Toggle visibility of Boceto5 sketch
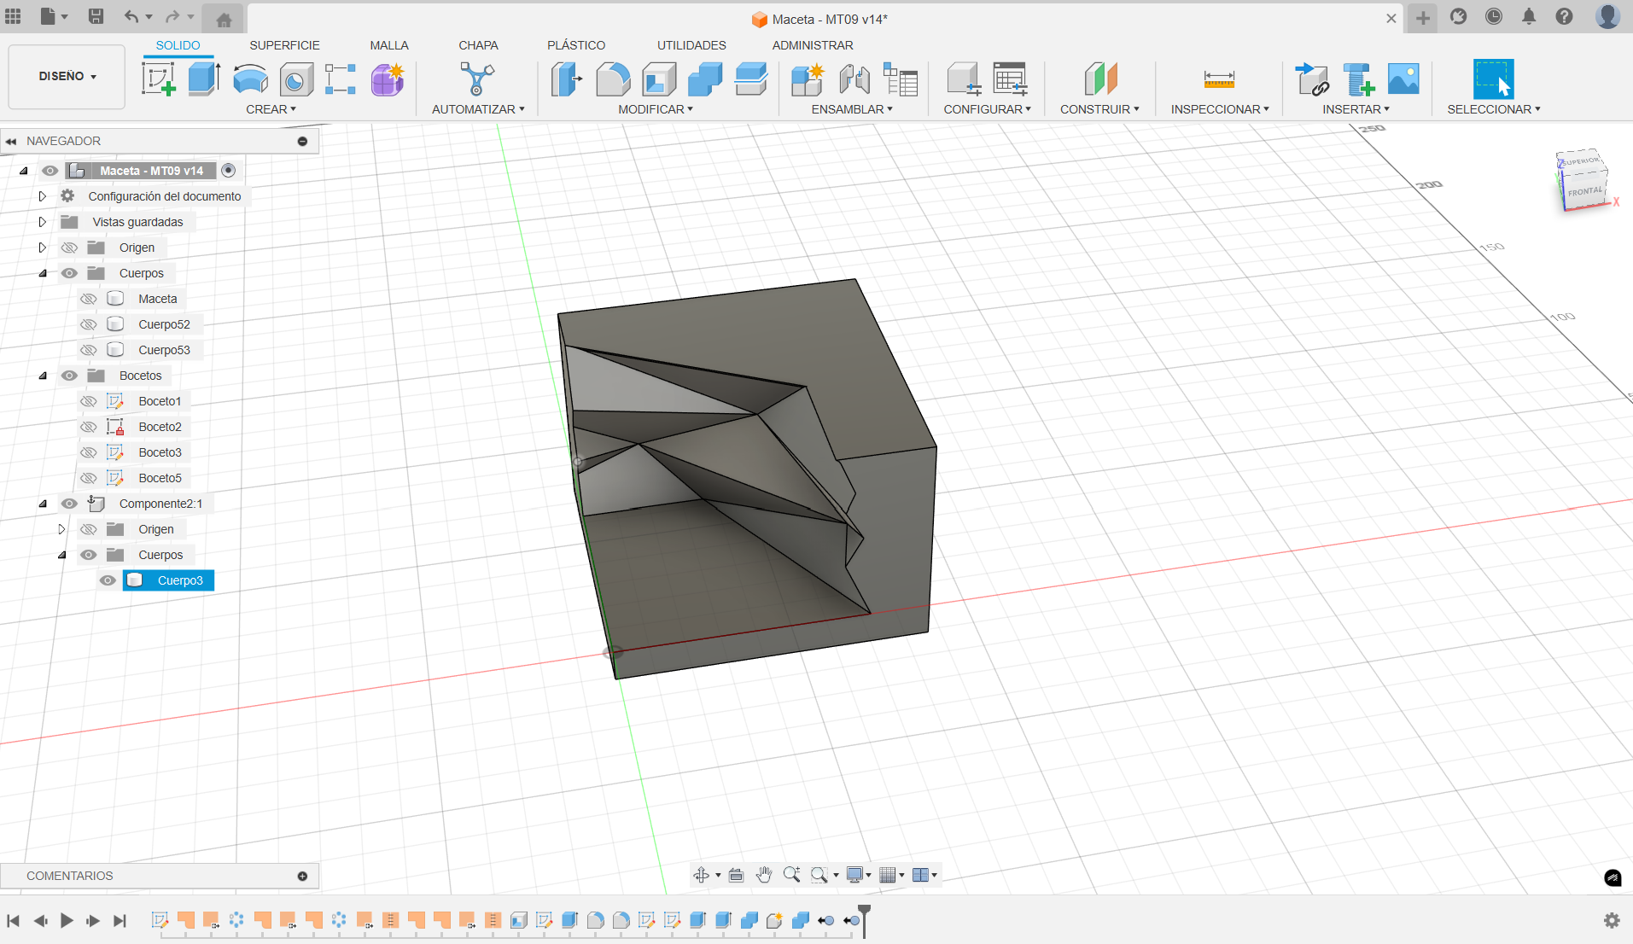The image size is (1633, 944). tap(88, 478)
